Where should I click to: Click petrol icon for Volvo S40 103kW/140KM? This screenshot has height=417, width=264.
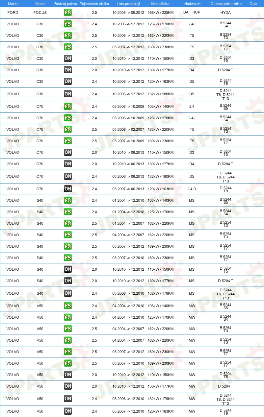point(68,200)
